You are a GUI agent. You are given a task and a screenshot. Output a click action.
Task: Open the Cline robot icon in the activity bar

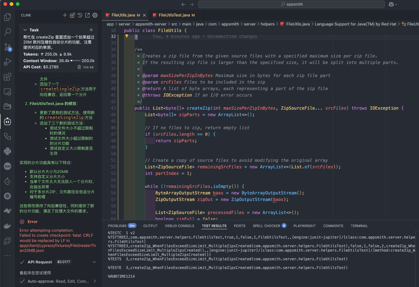coord(7,121)
